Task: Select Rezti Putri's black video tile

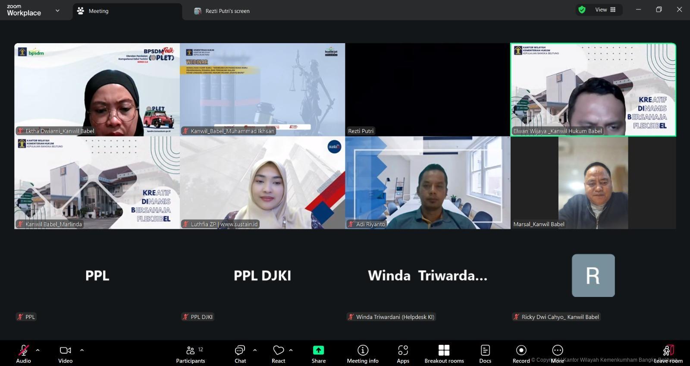Action: (x=428, y=89)
